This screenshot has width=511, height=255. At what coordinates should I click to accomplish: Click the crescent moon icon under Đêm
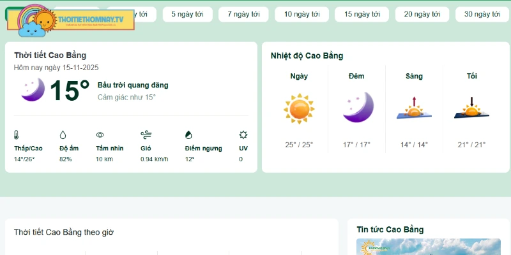point(358,107)
